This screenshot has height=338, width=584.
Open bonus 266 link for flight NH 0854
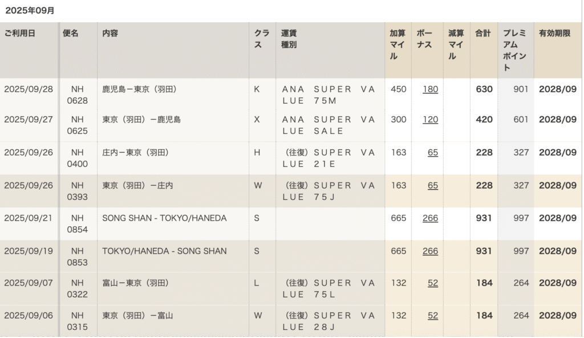pos(430,218)
